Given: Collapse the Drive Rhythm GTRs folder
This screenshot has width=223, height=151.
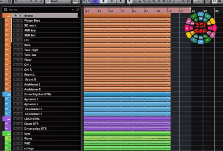Looking at the screenshot, I should (8, 94).
